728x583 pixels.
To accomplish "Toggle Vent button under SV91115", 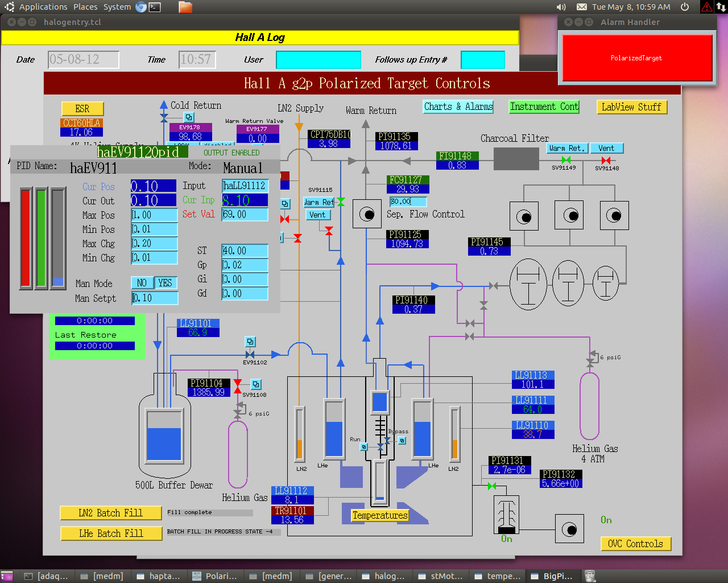I will point(317,215).
